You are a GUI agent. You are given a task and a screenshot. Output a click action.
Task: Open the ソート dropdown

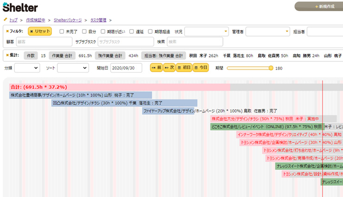[x=73, y=68]
